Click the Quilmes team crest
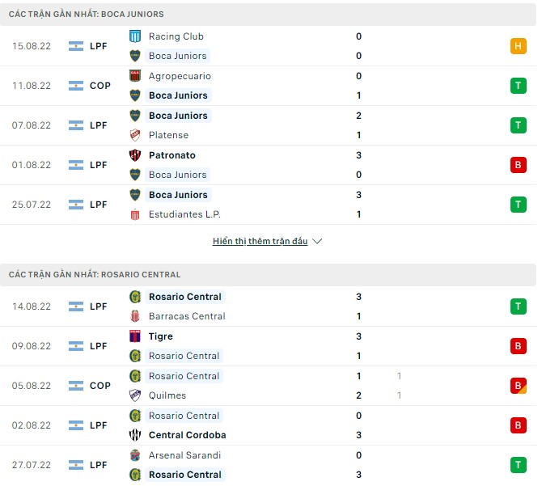The width and height of the screenshot is (542, 486). (x=135, y=395)
